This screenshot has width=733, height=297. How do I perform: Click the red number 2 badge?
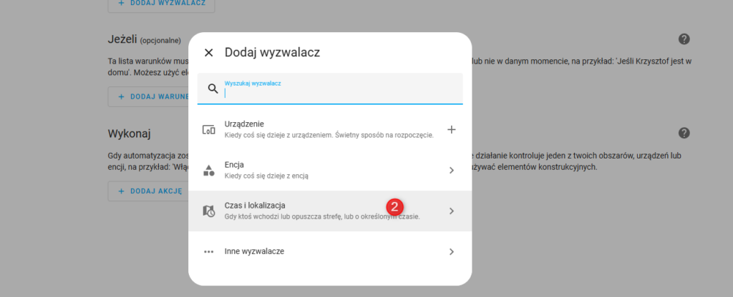tap(395, 206)
